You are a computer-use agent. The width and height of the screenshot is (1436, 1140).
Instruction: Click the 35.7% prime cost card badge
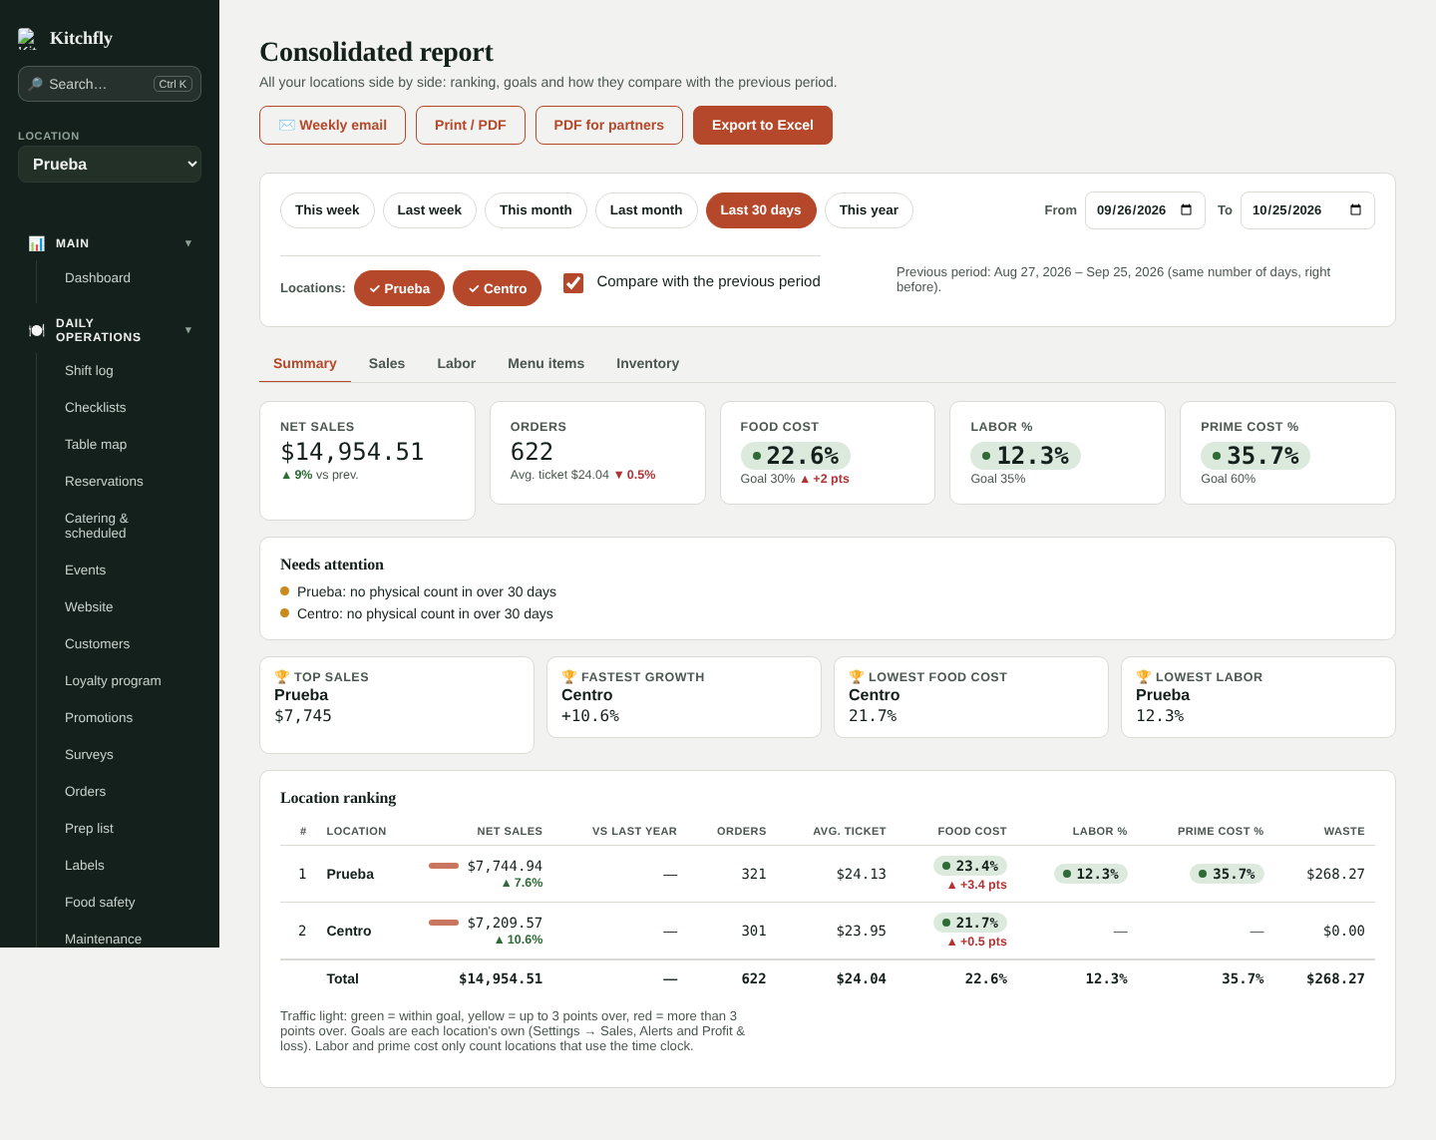pyautogui.click(x=1256, y=456)
